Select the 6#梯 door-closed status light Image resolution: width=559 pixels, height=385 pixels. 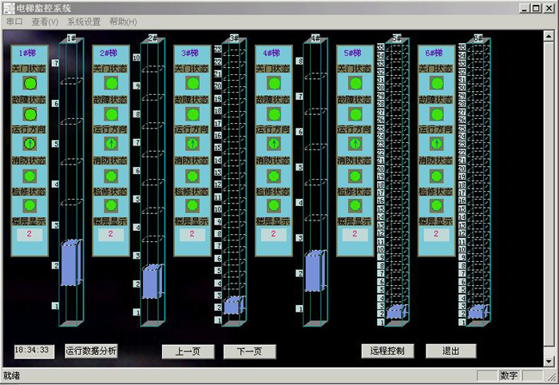[x=436, y=84]
